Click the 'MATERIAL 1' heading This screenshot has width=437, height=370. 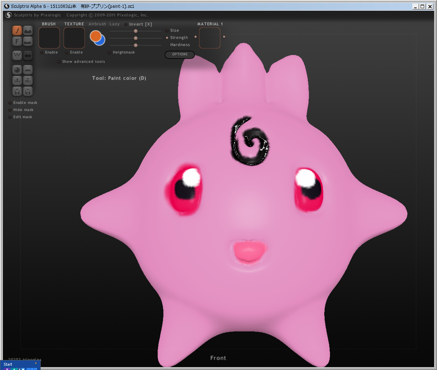pos(210,24)
